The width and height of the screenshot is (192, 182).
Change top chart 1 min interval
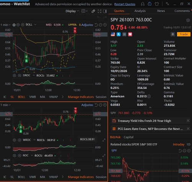(x=5, y=25)
